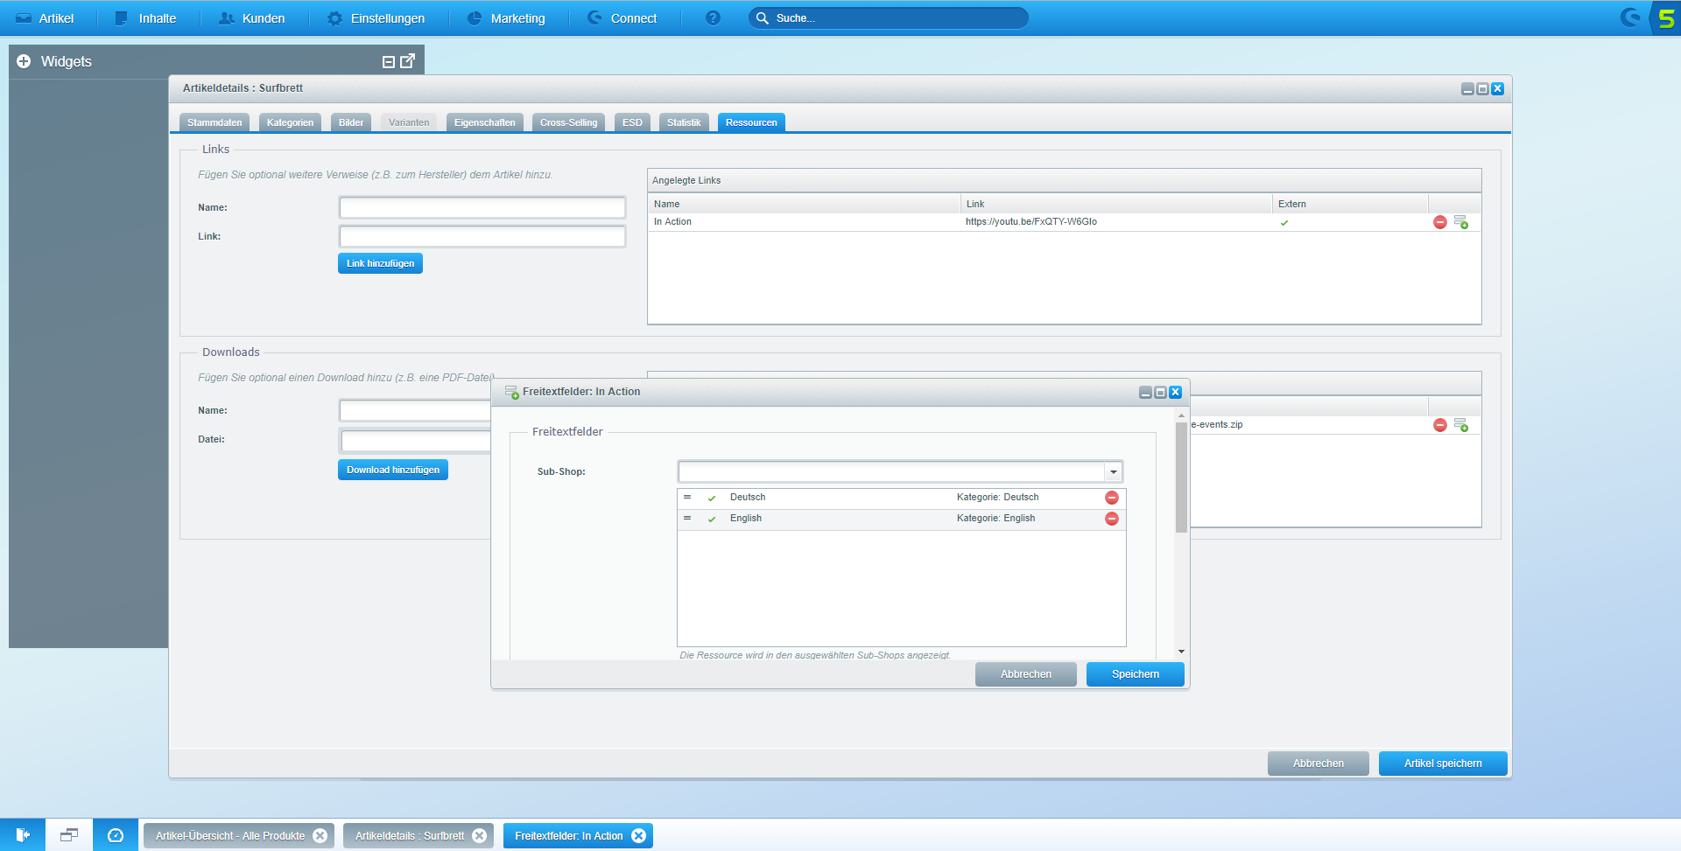Click the add widget plus icon
The height and width of the screenshot is (851, 1681).
point(24,61)
